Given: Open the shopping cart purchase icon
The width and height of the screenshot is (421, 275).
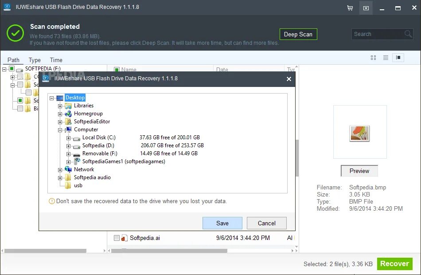Looking at the screenshot, I should click(x=350, y=8).
